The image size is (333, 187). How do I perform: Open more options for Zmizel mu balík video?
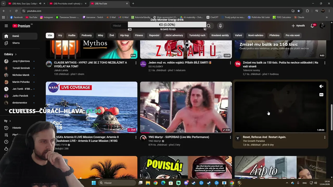[x=325, y=63]
